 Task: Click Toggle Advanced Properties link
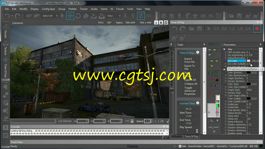click(x=190, y=91)
